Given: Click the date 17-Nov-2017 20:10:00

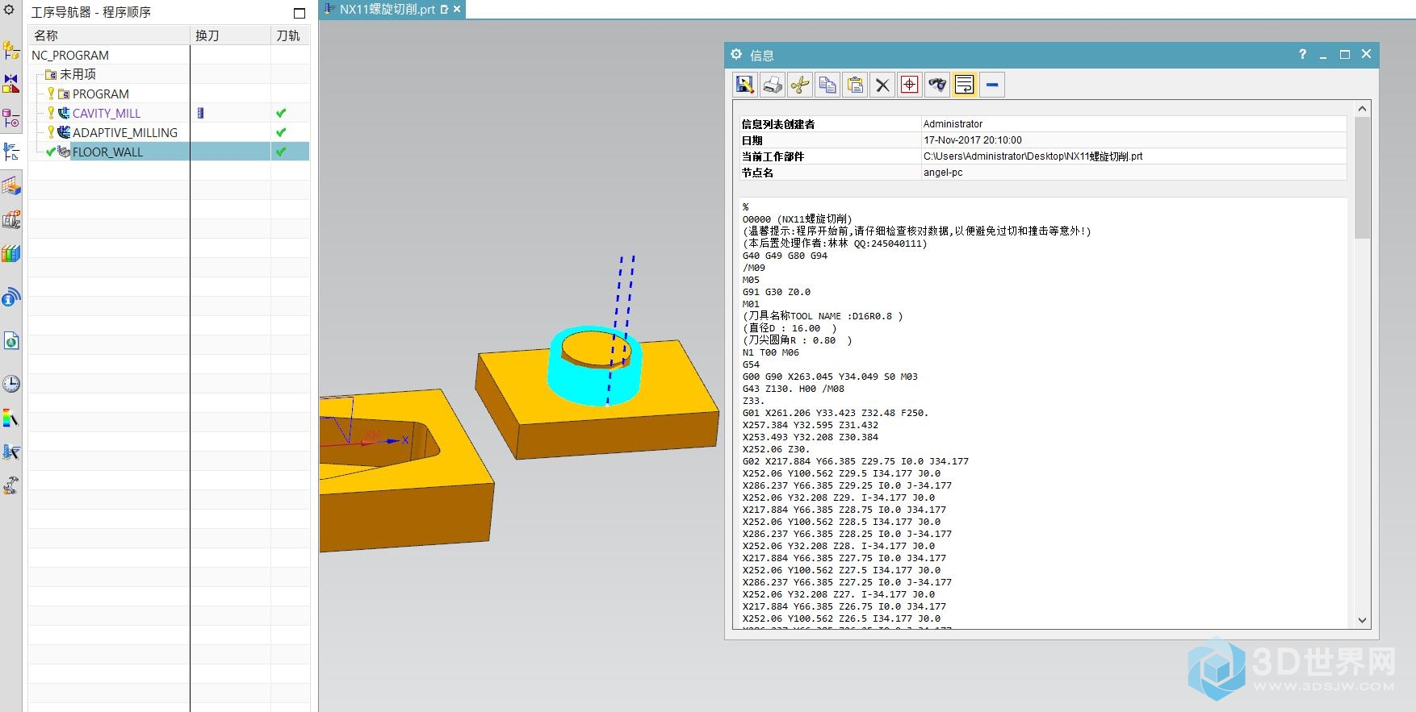Looking at the screenshot, I should tap(973, 140).
